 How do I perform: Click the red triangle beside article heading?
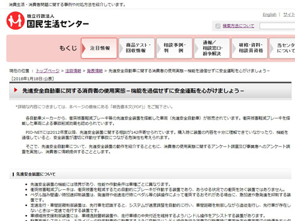(x=16, y=90)
